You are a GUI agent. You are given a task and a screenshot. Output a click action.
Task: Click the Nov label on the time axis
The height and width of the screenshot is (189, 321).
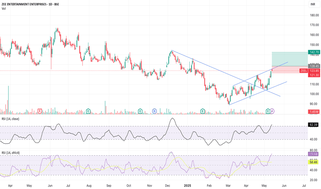(149, 186)
